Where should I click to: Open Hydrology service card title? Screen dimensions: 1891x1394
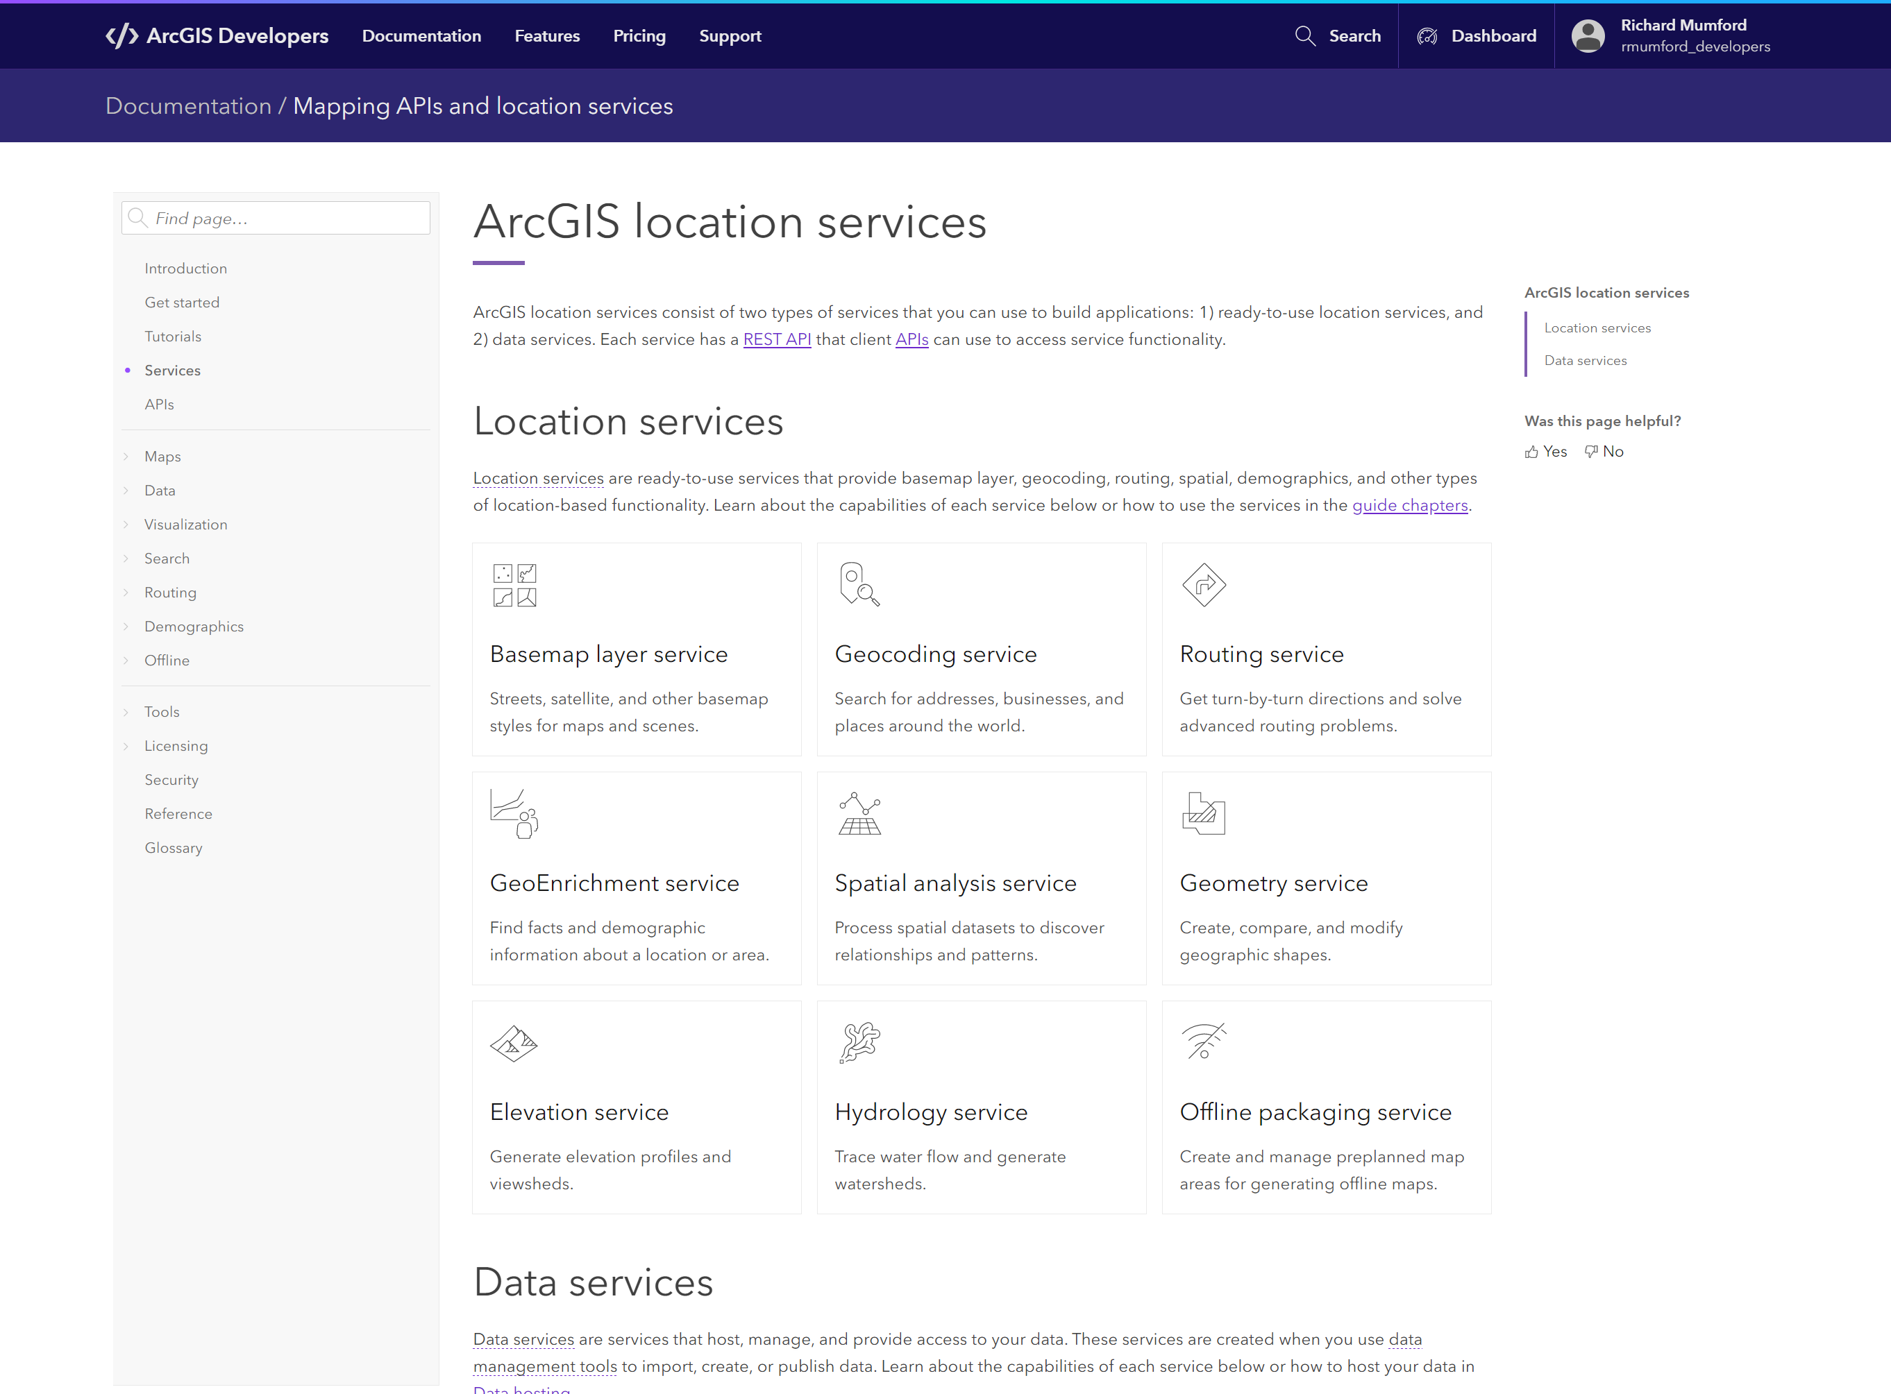pyautogui.click(x=931, y=1112)
